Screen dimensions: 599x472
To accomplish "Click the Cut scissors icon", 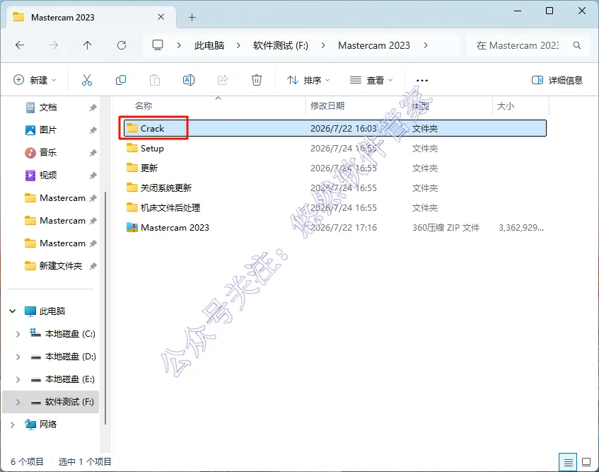I will tap(87, 80).
